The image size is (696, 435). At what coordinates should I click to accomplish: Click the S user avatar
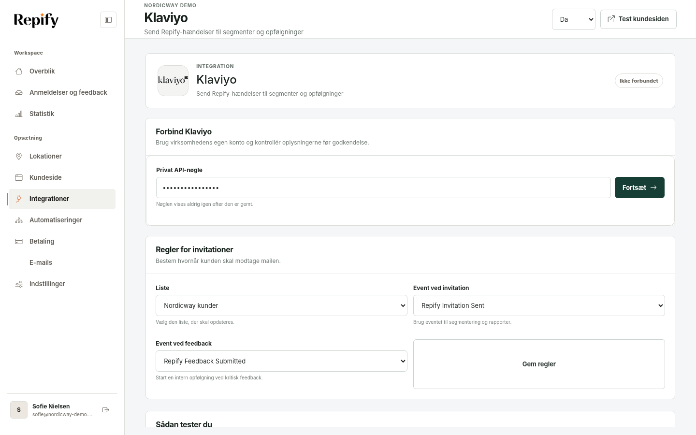pos(19,410)
